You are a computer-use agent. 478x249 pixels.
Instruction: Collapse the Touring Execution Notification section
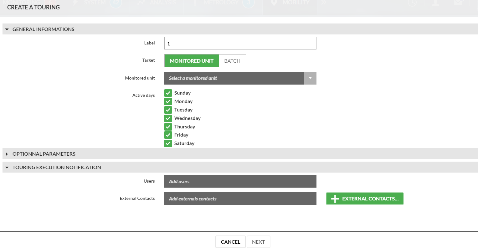pos(7,168)
